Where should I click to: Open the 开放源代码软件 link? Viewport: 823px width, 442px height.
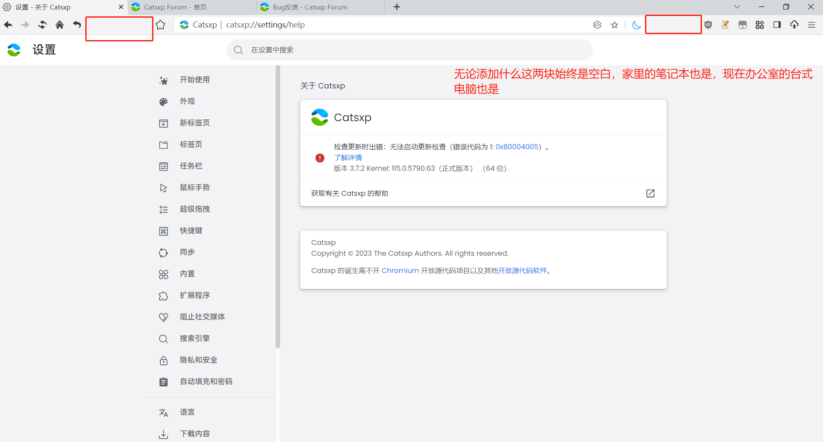522,271
